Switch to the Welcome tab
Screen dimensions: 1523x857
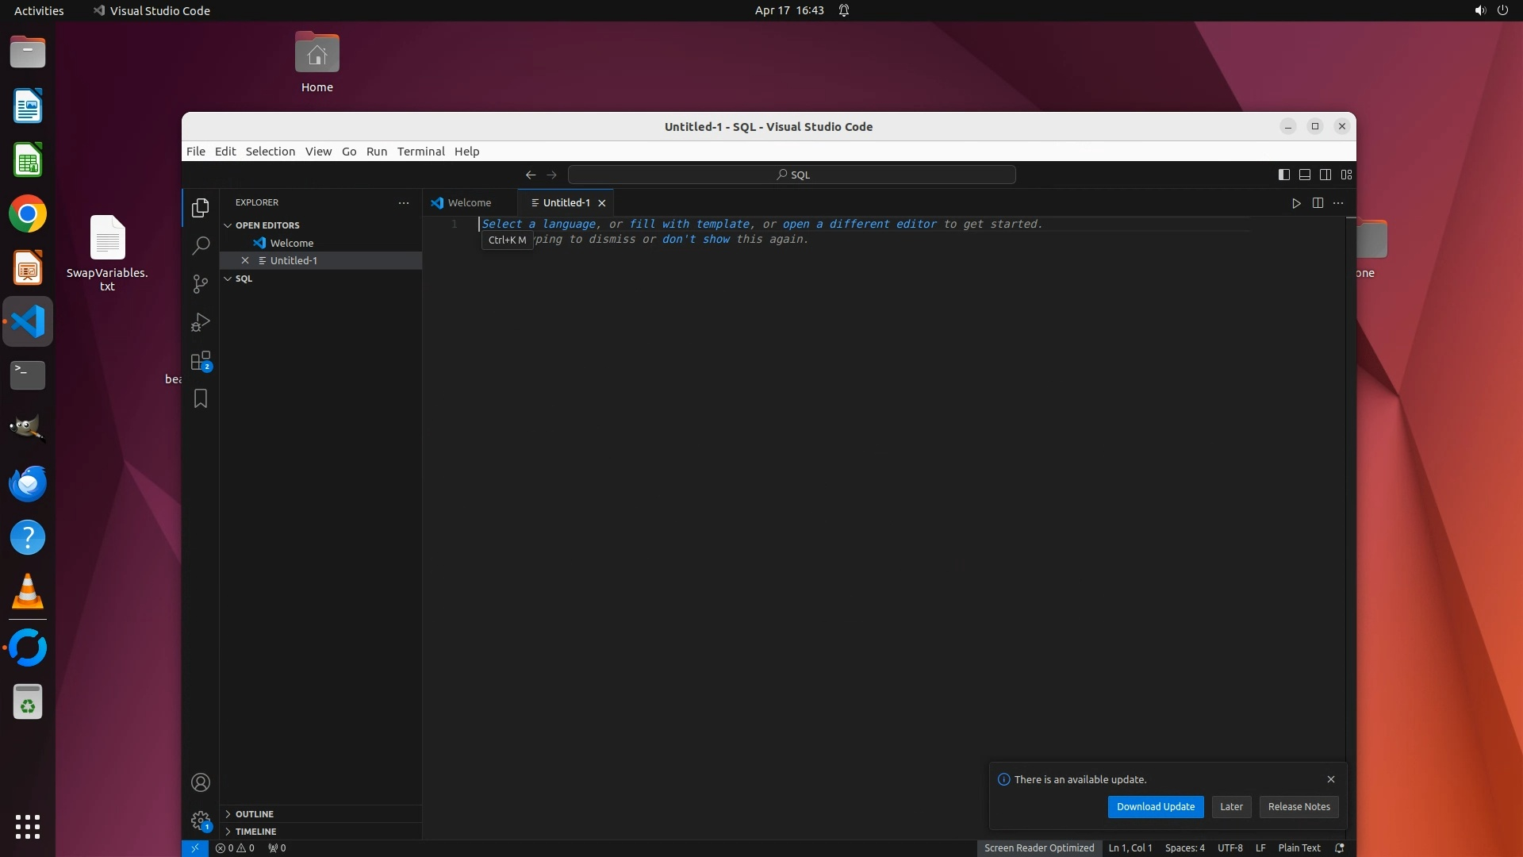click(x=469, y=203)
